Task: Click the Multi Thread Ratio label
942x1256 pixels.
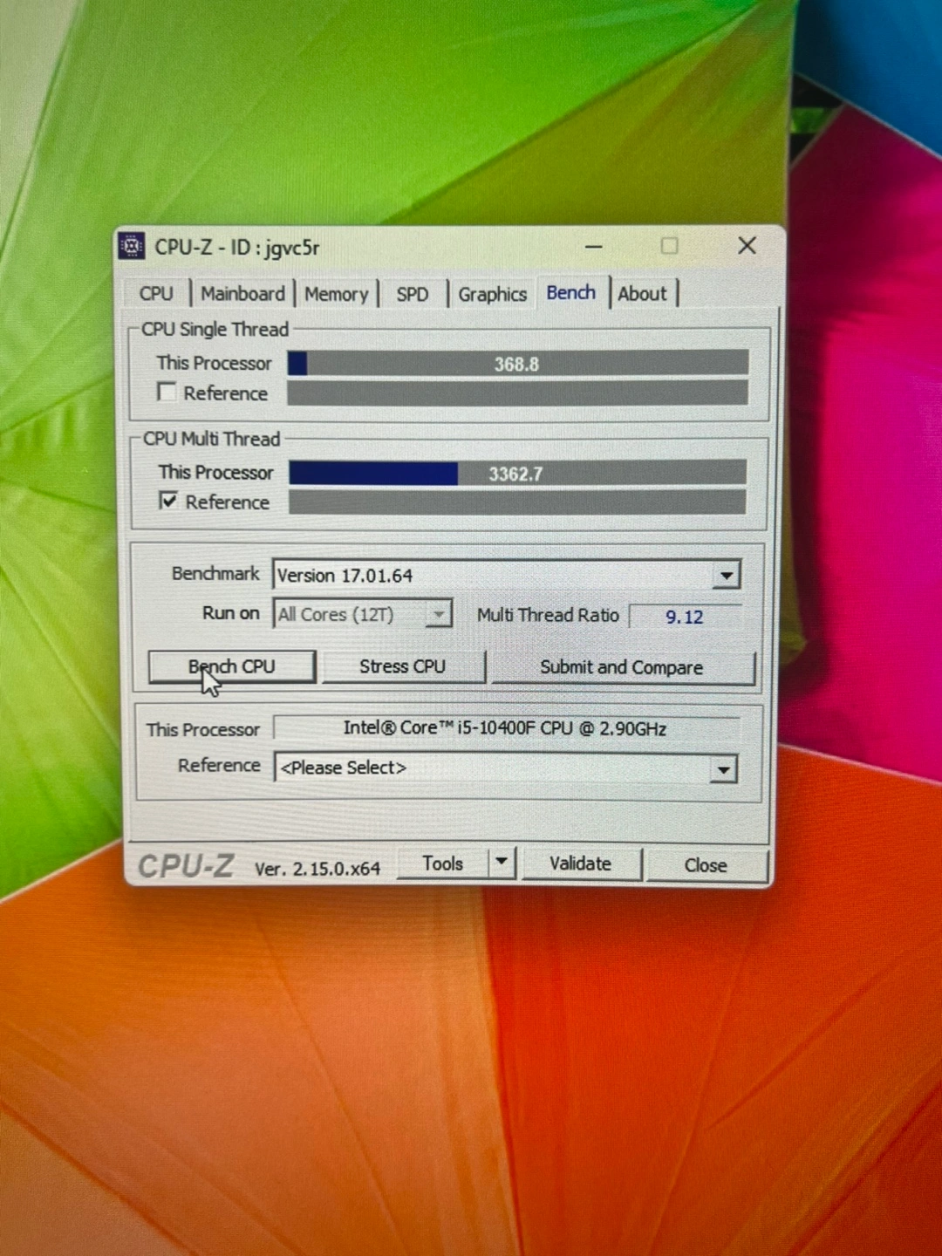Action: coord(548,615)
